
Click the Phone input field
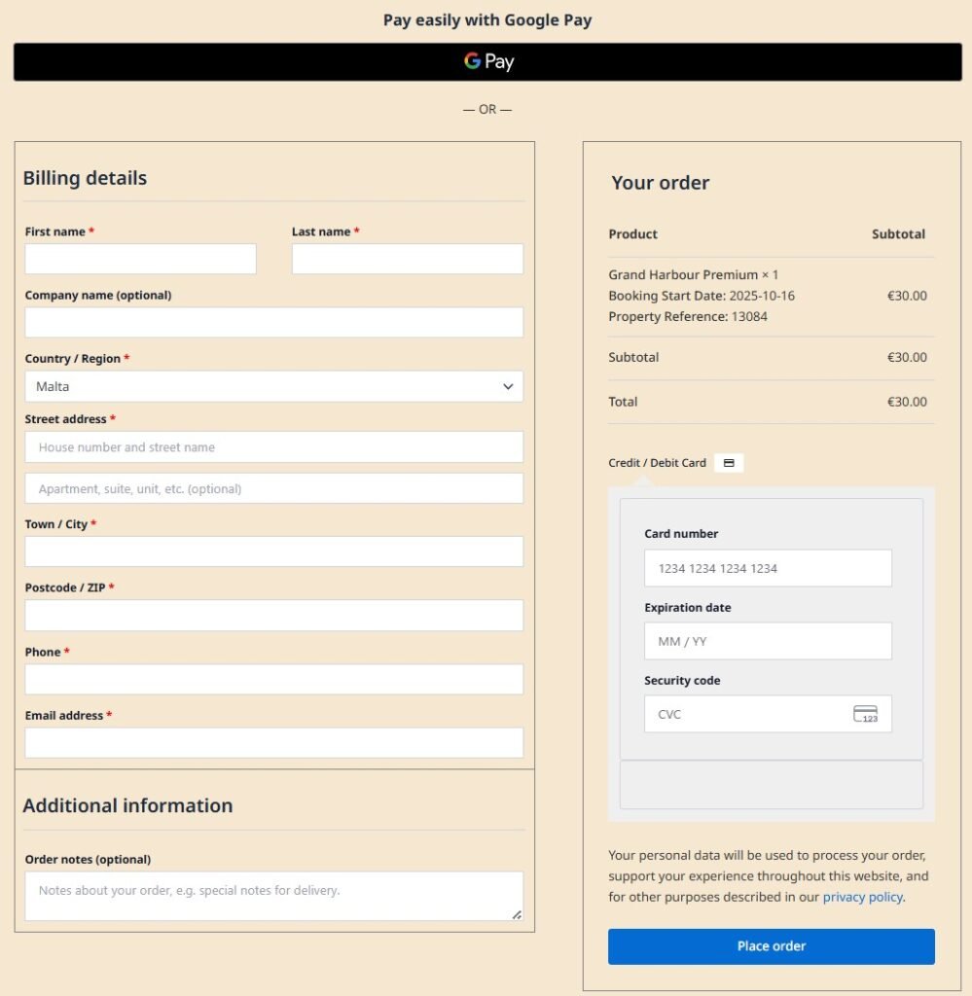pos(273,679)
